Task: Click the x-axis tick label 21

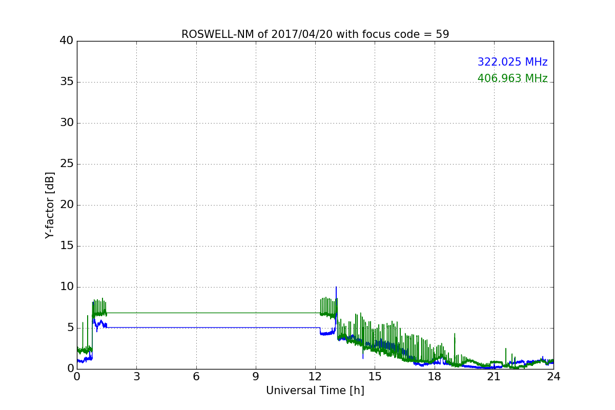Action: tap(494, 376)
